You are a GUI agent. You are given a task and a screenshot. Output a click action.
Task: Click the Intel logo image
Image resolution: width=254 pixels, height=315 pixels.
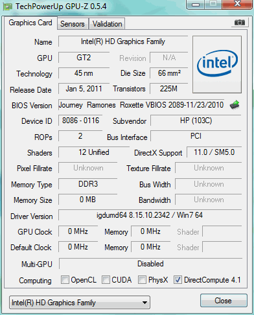217,65
